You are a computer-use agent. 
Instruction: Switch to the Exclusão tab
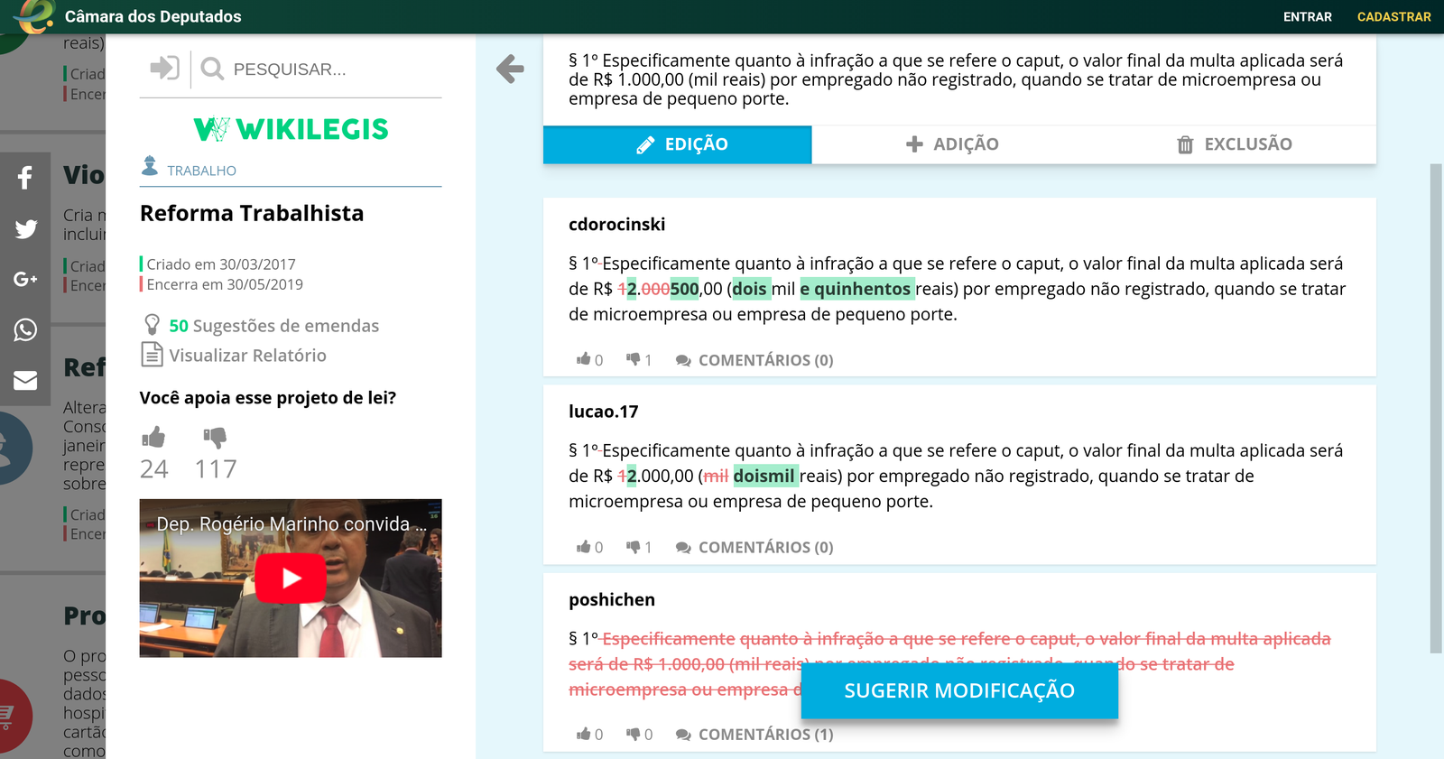1234,144
